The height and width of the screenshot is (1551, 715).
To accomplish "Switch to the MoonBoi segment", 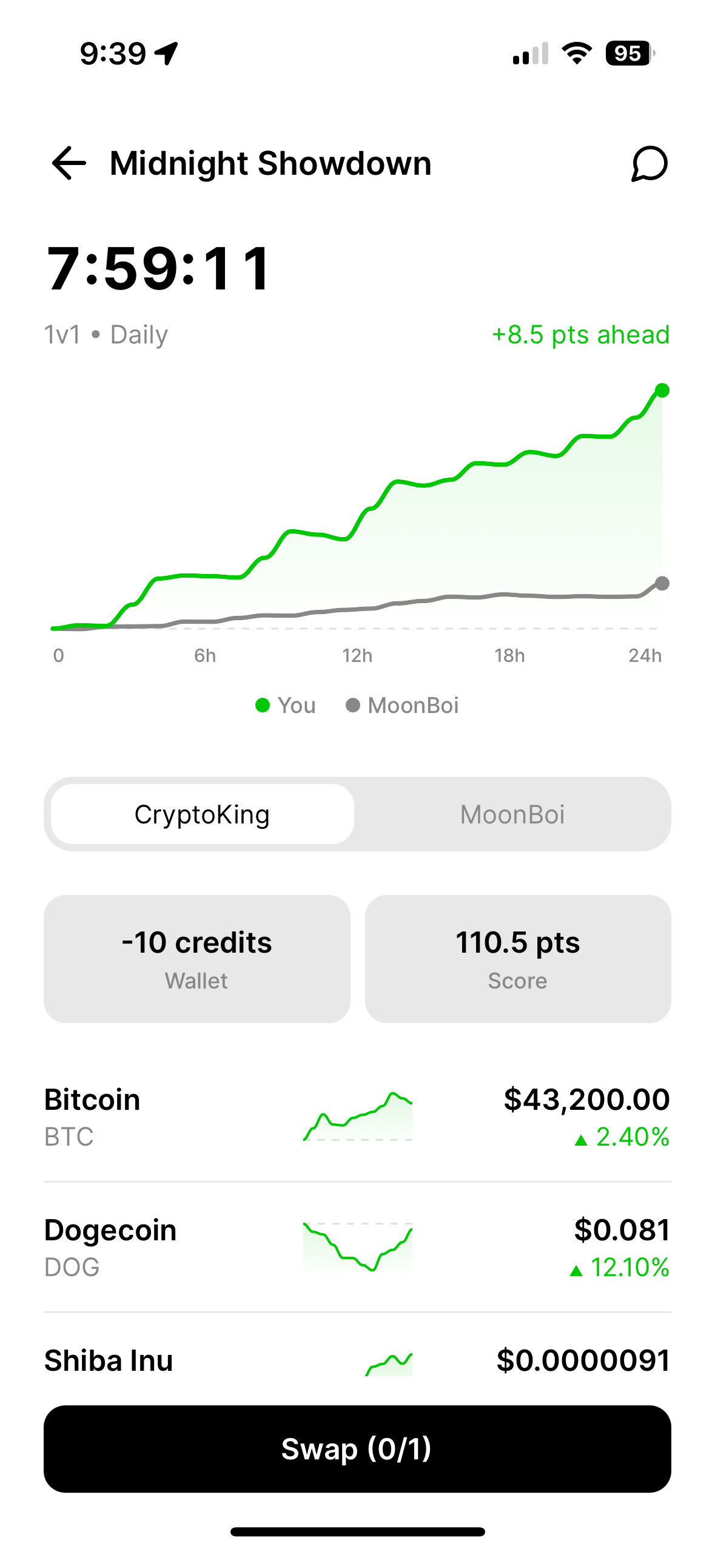I will [512, 814].
